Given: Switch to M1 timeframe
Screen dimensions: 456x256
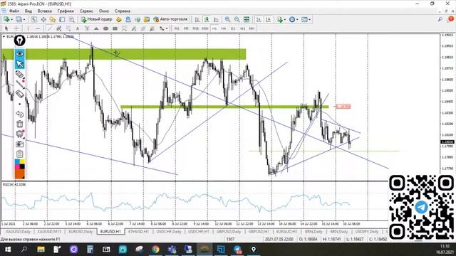Looking at the screenshot, I should coord(177,28).
